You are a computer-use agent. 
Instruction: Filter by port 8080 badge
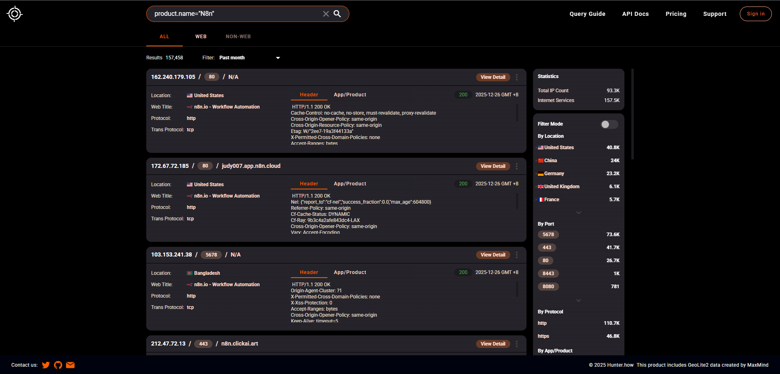(548, 287)
